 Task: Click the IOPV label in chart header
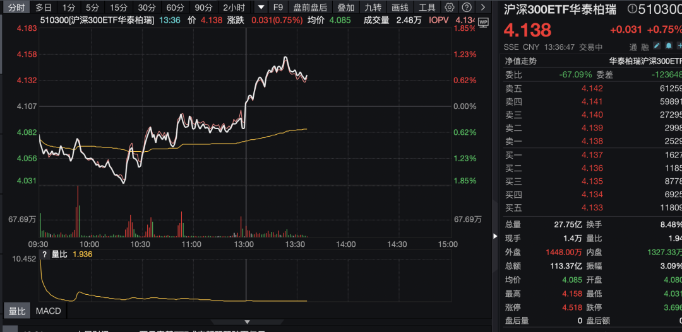(x=438, y=20)
